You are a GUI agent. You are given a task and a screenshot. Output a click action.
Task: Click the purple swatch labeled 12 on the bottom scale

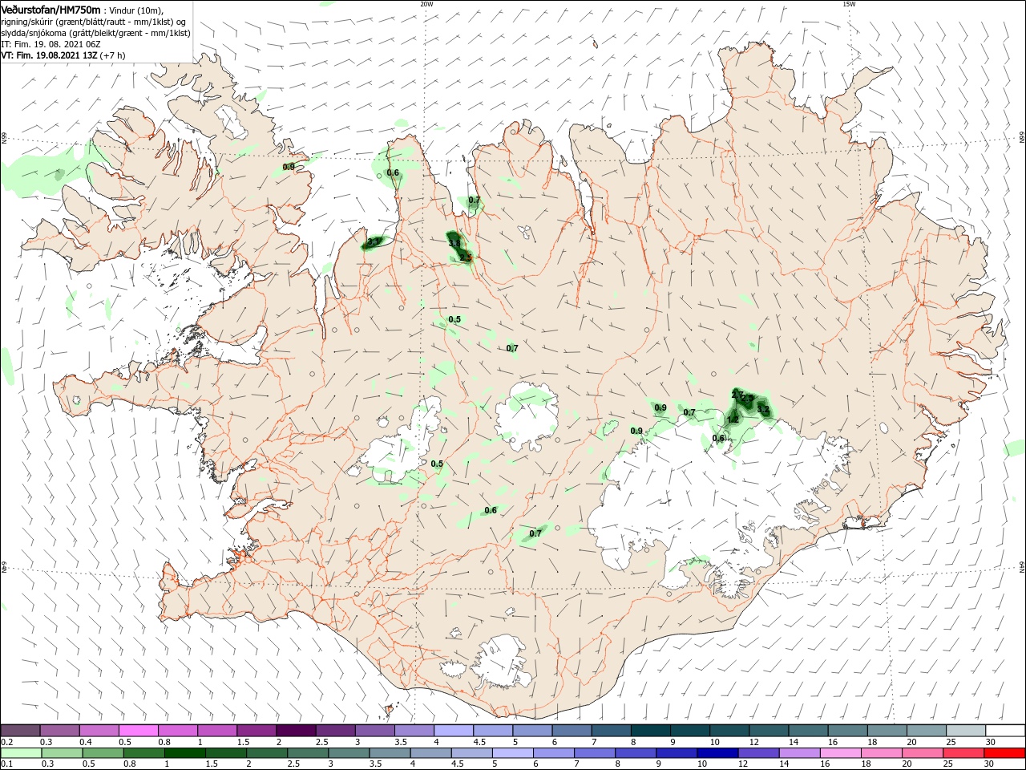pyautogui.click(x=758, y=753)
